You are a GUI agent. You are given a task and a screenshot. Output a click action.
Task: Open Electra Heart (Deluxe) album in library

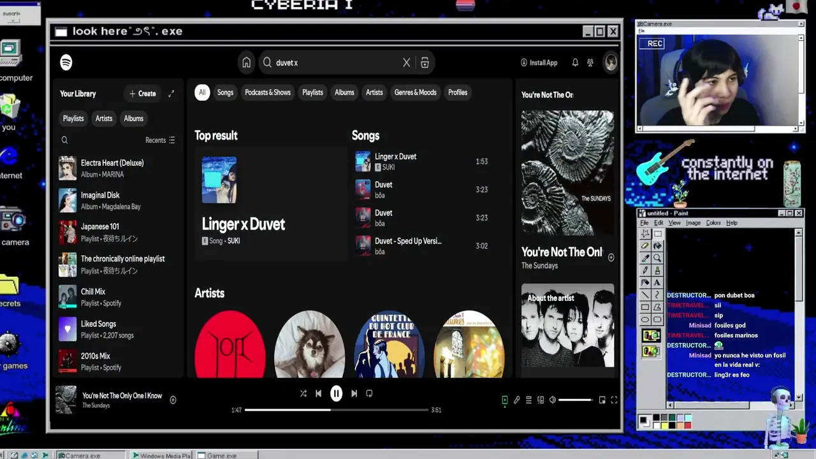click(118, 168)
